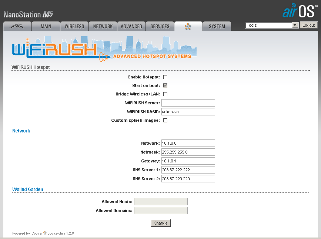The height and width of the screenshot is (239, 321).
Task: Open the Ubiquiti logo tab
Action: [x=17, y=26]
